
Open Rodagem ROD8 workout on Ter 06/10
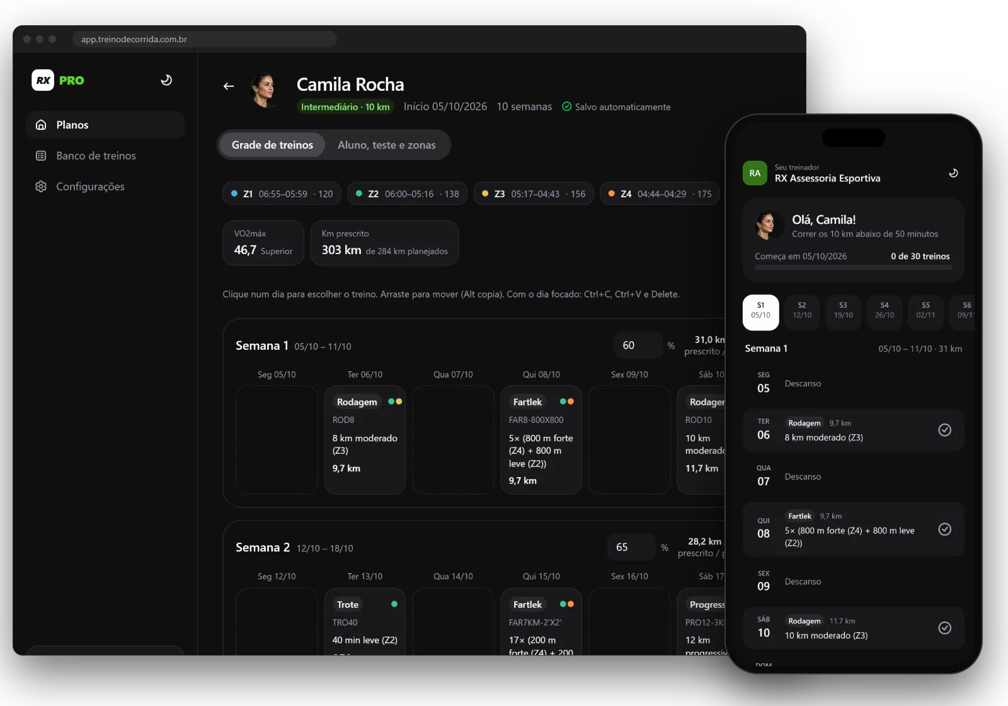tap(365, 440)
